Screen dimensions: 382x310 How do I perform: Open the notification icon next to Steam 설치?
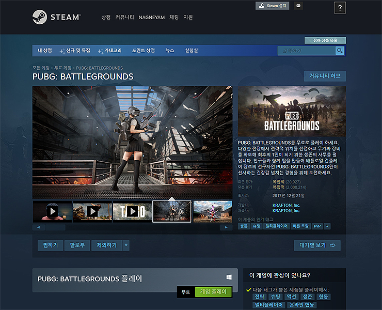[x=298, y=6]
